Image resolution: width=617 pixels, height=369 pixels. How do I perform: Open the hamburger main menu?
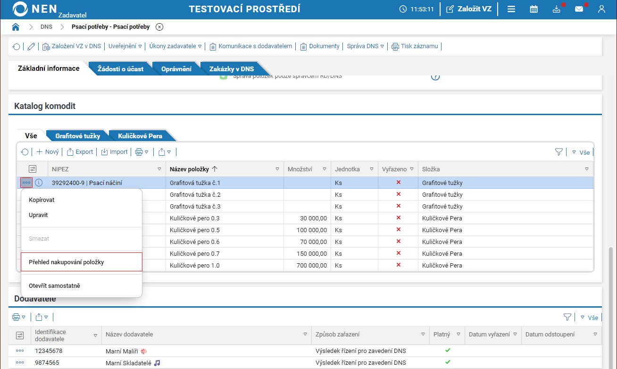click(x=511, y=9)
